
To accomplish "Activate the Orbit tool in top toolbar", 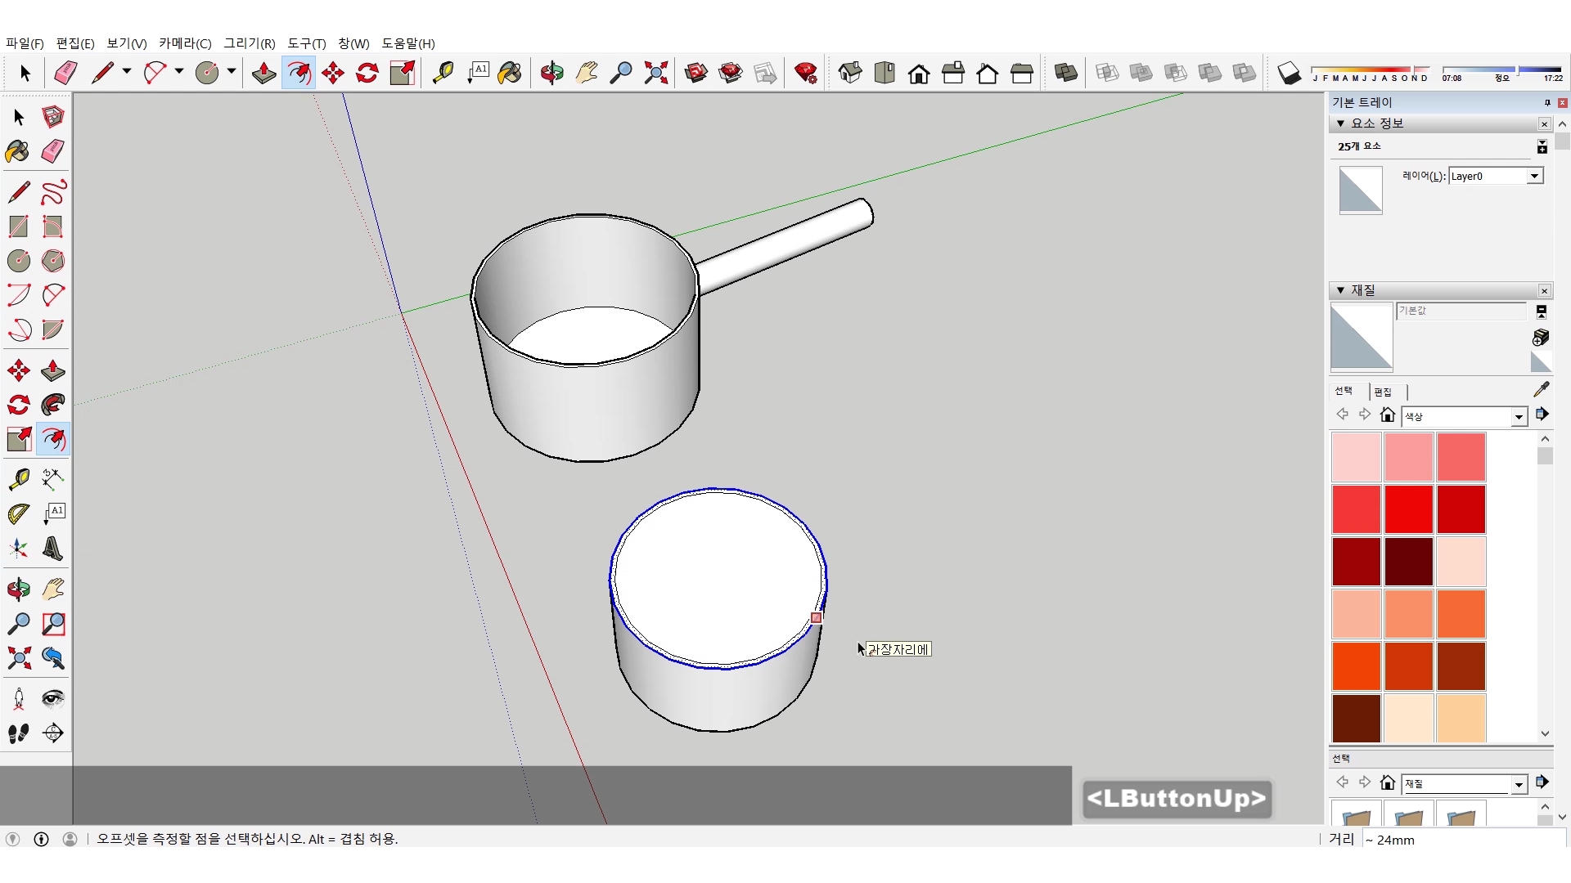I will click(551, 74).
